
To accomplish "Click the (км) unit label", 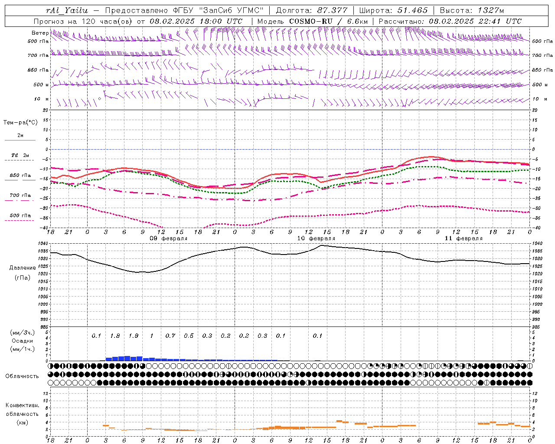I will coord(22,422).
